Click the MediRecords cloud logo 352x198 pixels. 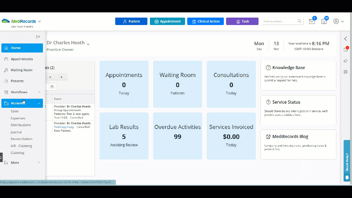[x=5, y=21]
